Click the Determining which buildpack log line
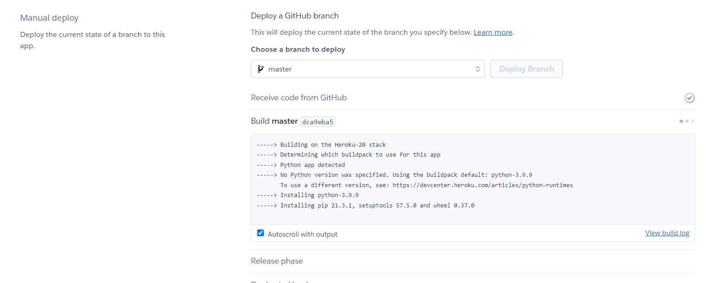Image resolution: width=716 pixels, height=283 pixels. pos(349,154)
